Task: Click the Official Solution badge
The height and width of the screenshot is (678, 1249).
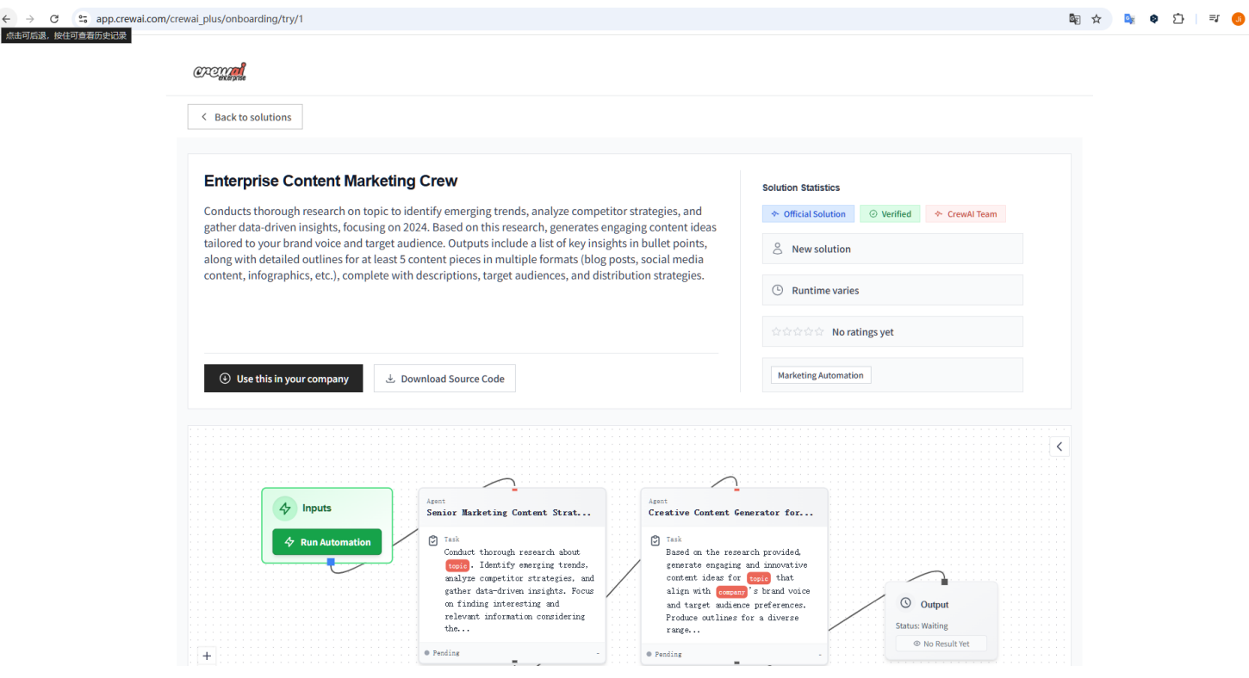Action: (x=808, y=214)
